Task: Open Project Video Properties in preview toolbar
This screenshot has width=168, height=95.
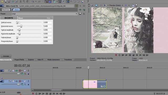Action: 92,5
